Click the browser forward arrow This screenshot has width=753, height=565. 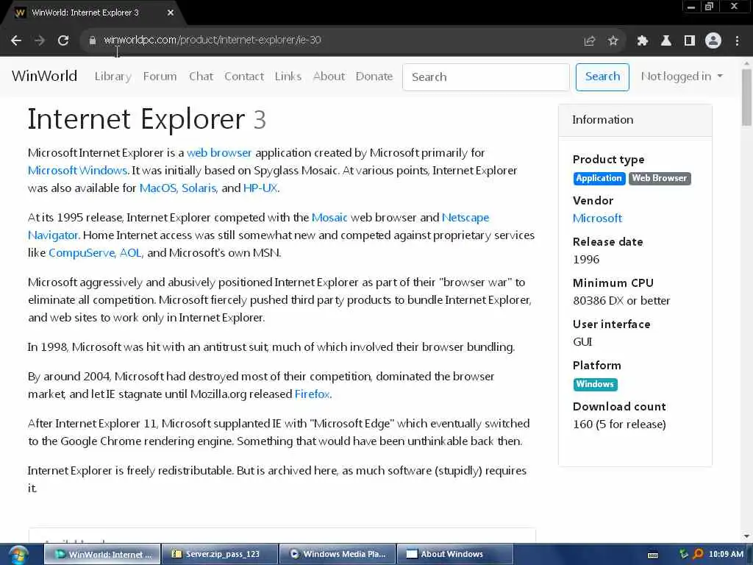pyautogui.click(x=40, y=40)
